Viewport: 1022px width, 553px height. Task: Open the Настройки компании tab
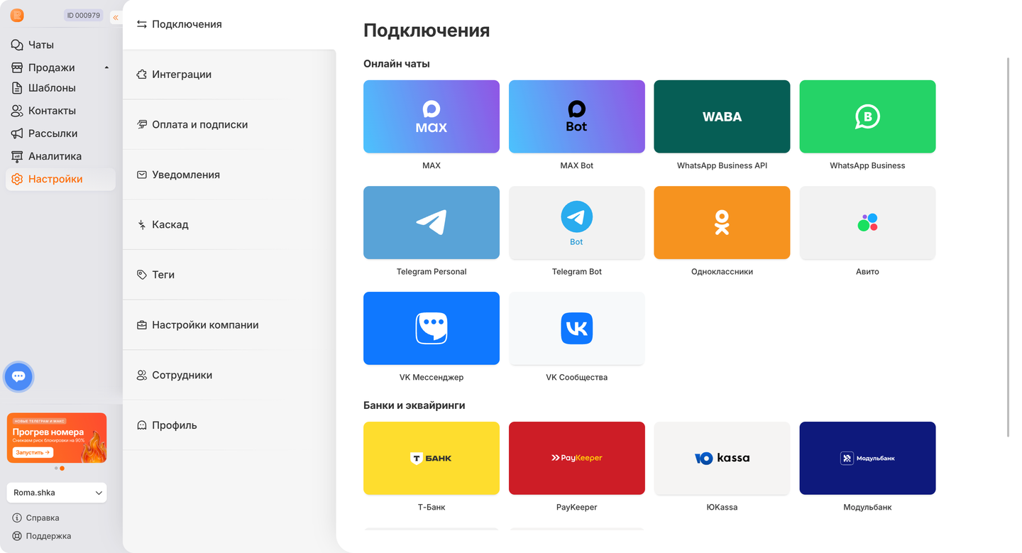pyautogui.click(x=229, y=325)
